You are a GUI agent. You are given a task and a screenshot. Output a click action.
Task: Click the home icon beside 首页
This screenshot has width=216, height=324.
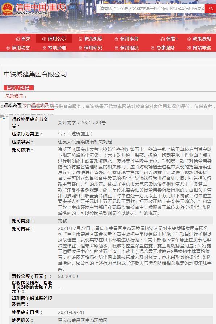click(x=18, y=39)
